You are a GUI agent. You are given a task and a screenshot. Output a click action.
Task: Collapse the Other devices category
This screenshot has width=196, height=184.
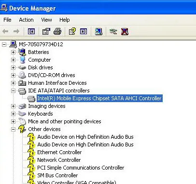click(x=13, y=129)
